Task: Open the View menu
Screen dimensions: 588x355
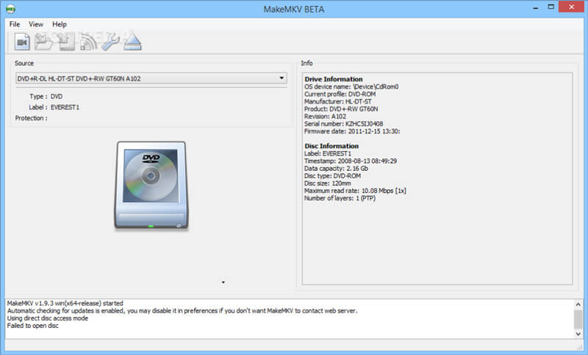Action: click(36, 24)
